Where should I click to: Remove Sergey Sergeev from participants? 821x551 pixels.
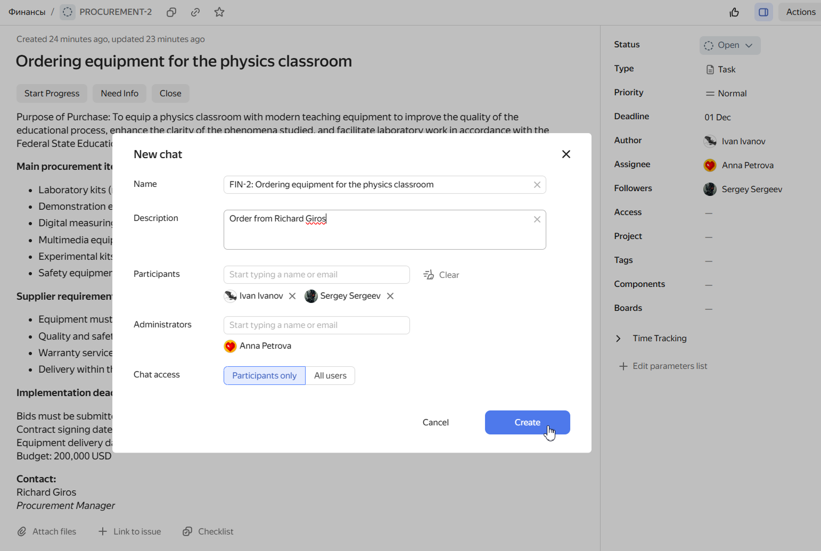(x=390, y=296)
